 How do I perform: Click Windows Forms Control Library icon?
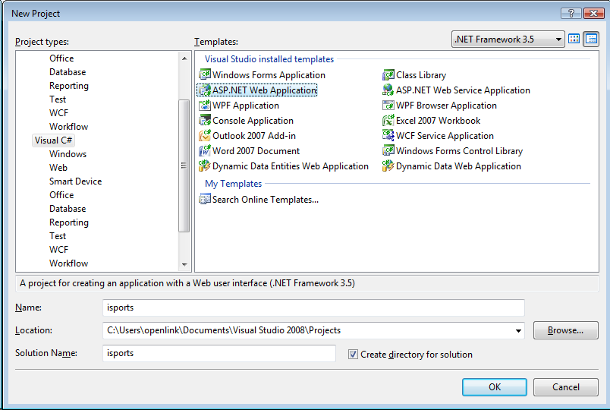(388, 150)
